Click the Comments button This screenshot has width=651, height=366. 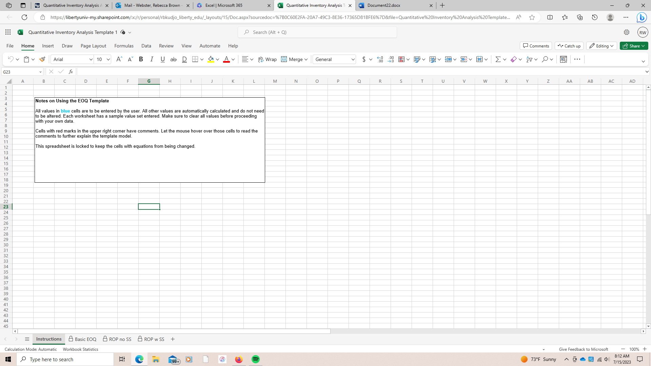click(536, 46)
